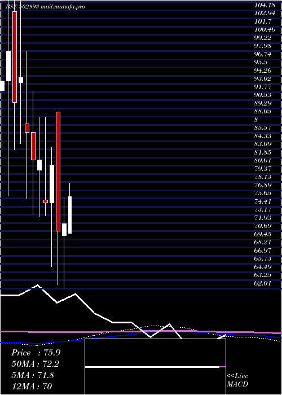This screenshot has width=282, height=395.
Task: Click the 88.05 axis label
Action: 263,112
